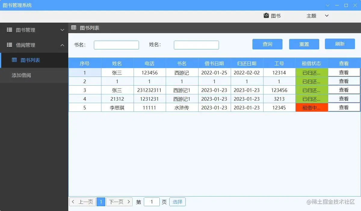
Task: Click the previous-page arrow icon in pagination
Action: 73,202
